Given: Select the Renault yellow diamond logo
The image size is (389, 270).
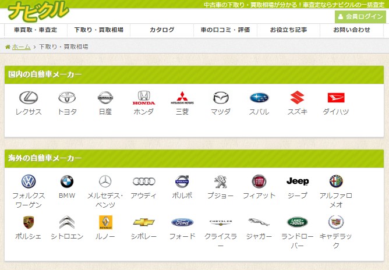Looking at the screenshot, I should pyautogui.click(x=105, y=222).
